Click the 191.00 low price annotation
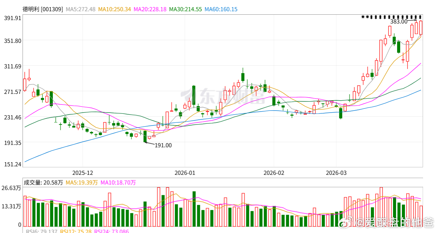The width and height of the screenshot is (438, 233). (x=163, y=145)
